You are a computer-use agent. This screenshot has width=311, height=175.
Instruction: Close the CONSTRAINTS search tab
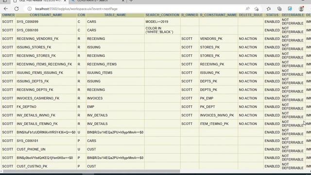[123, 1]
